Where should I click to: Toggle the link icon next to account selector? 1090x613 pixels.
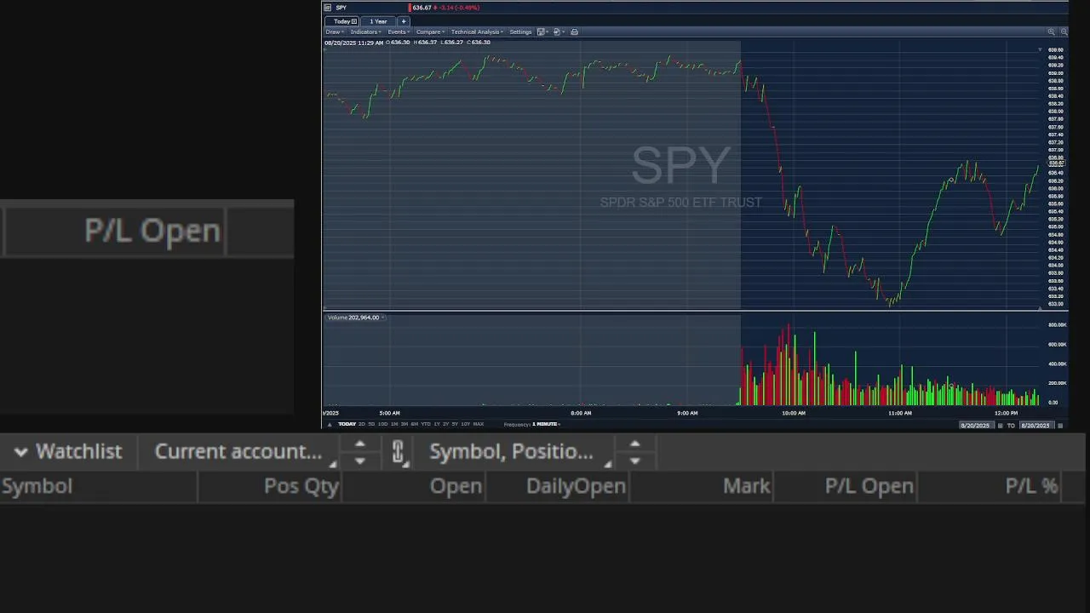point(398,452)
